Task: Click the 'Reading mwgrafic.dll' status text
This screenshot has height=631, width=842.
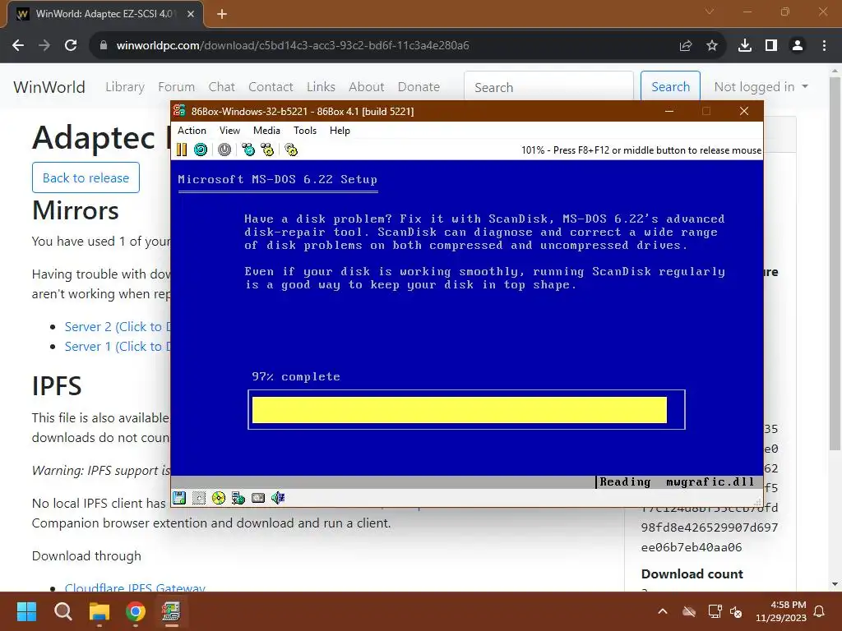Action: (677, 481)
